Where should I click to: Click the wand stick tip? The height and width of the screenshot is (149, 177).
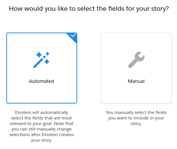click(35, 67)
